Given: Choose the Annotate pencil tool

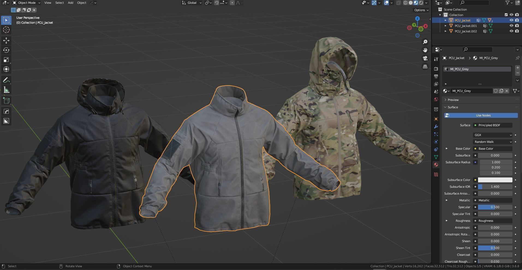Looking at the screenshot, I should click(x=6, y=80).
